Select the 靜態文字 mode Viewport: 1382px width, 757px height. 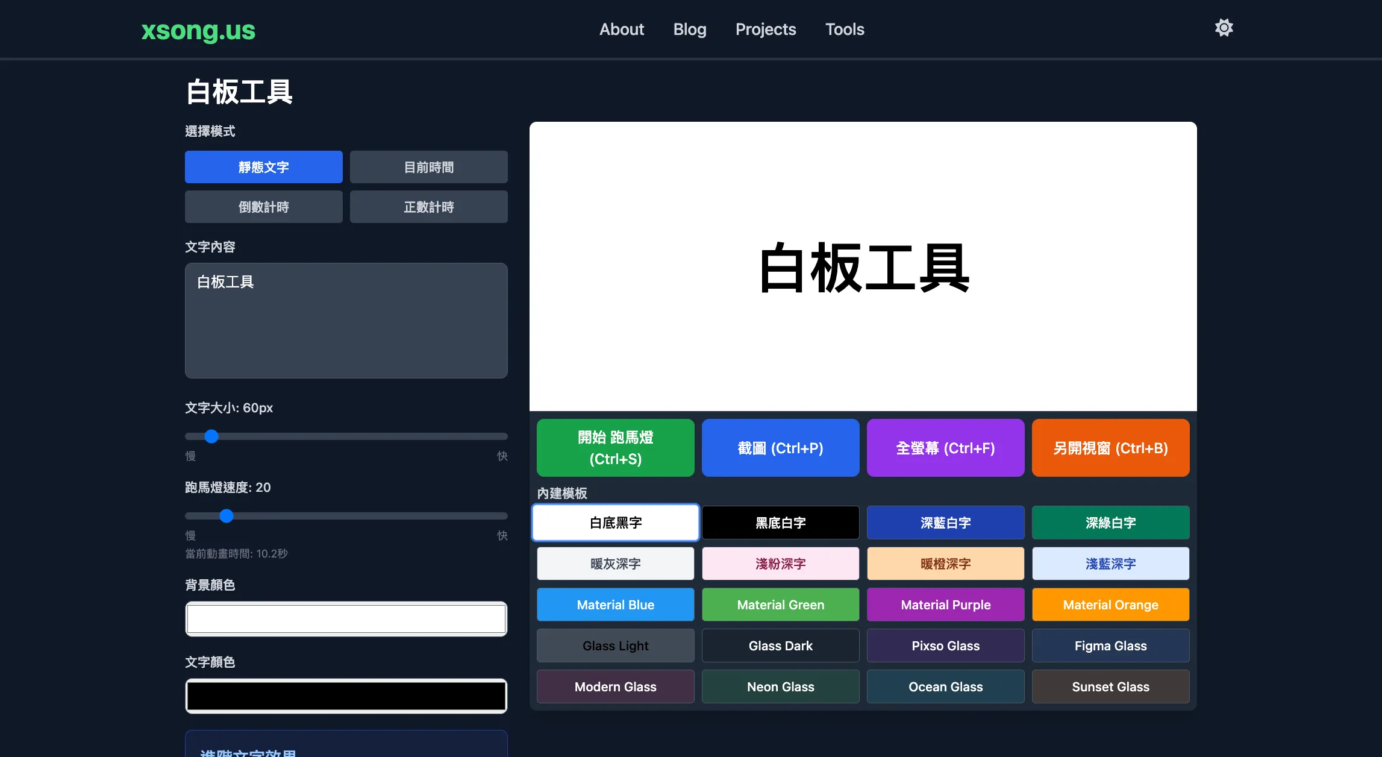coord(263,167)
